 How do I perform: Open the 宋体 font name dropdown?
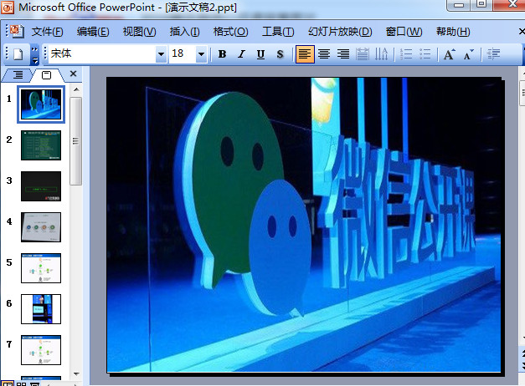(x=161, y=54)
